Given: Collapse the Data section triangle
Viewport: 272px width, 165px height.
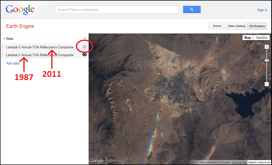Looking at the screenshot, I should click(4, 39).
